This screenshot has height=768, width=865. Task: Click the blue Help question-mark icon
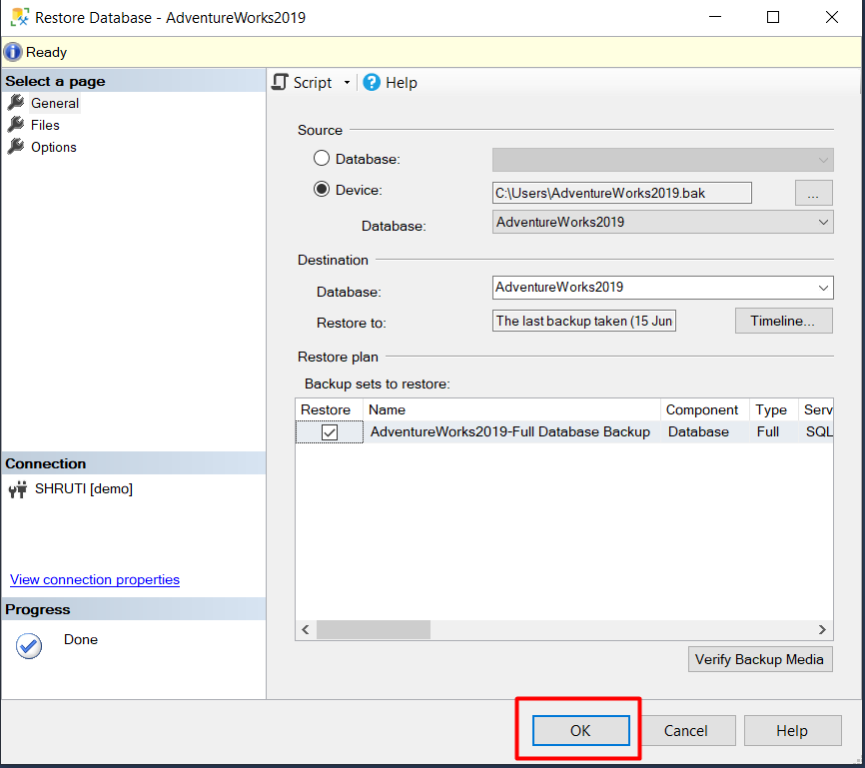(x=372, y=82)
